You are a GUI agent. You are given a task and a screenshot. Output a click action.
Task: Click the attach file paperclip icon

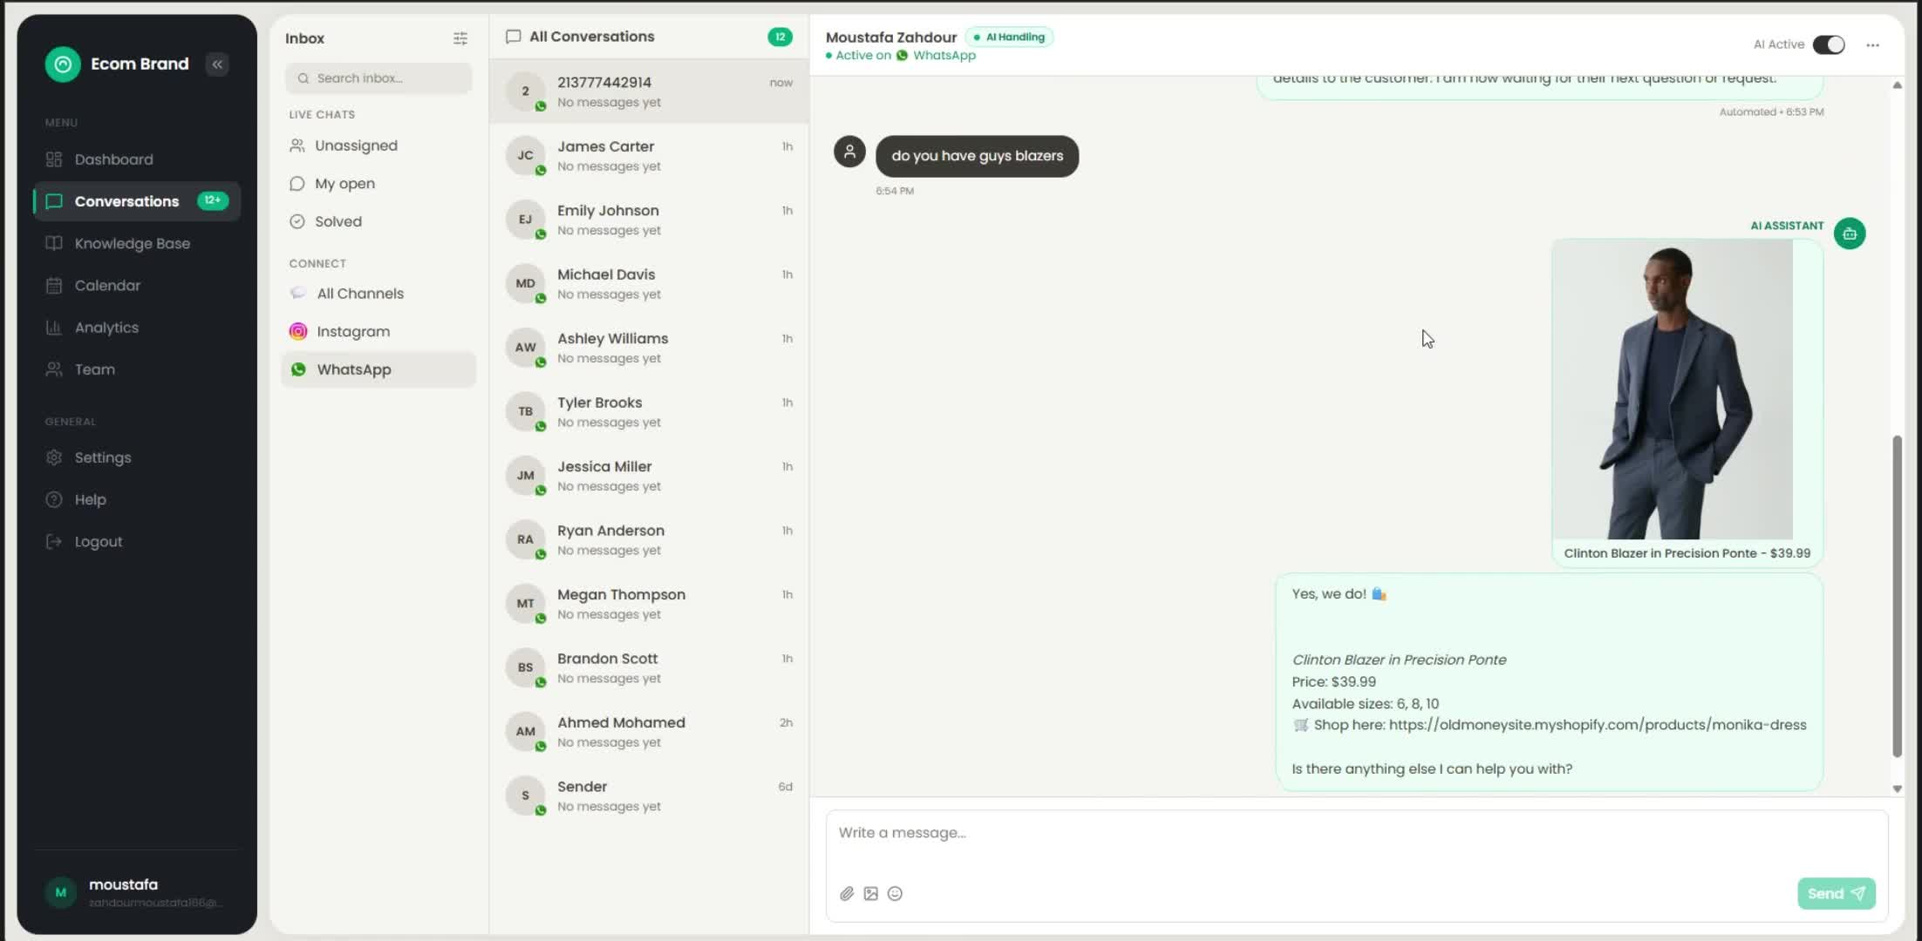[847, 893]
